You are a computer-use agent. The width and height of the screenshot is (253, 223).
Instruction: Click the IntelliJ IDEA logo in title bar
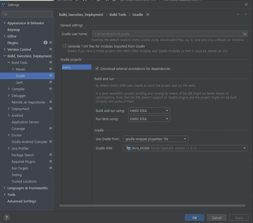tap(3, 4)
